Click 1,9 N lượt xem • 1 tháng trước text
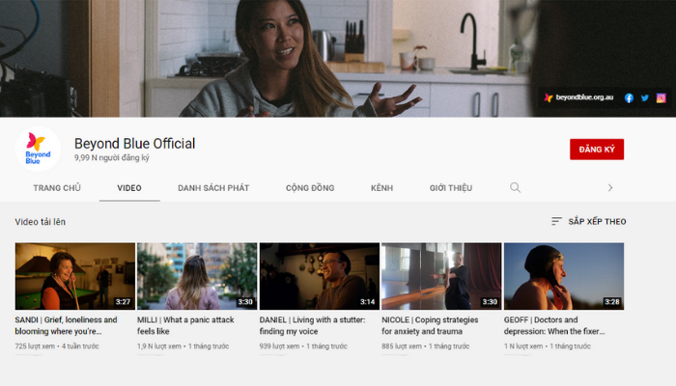 pos(183,345)
